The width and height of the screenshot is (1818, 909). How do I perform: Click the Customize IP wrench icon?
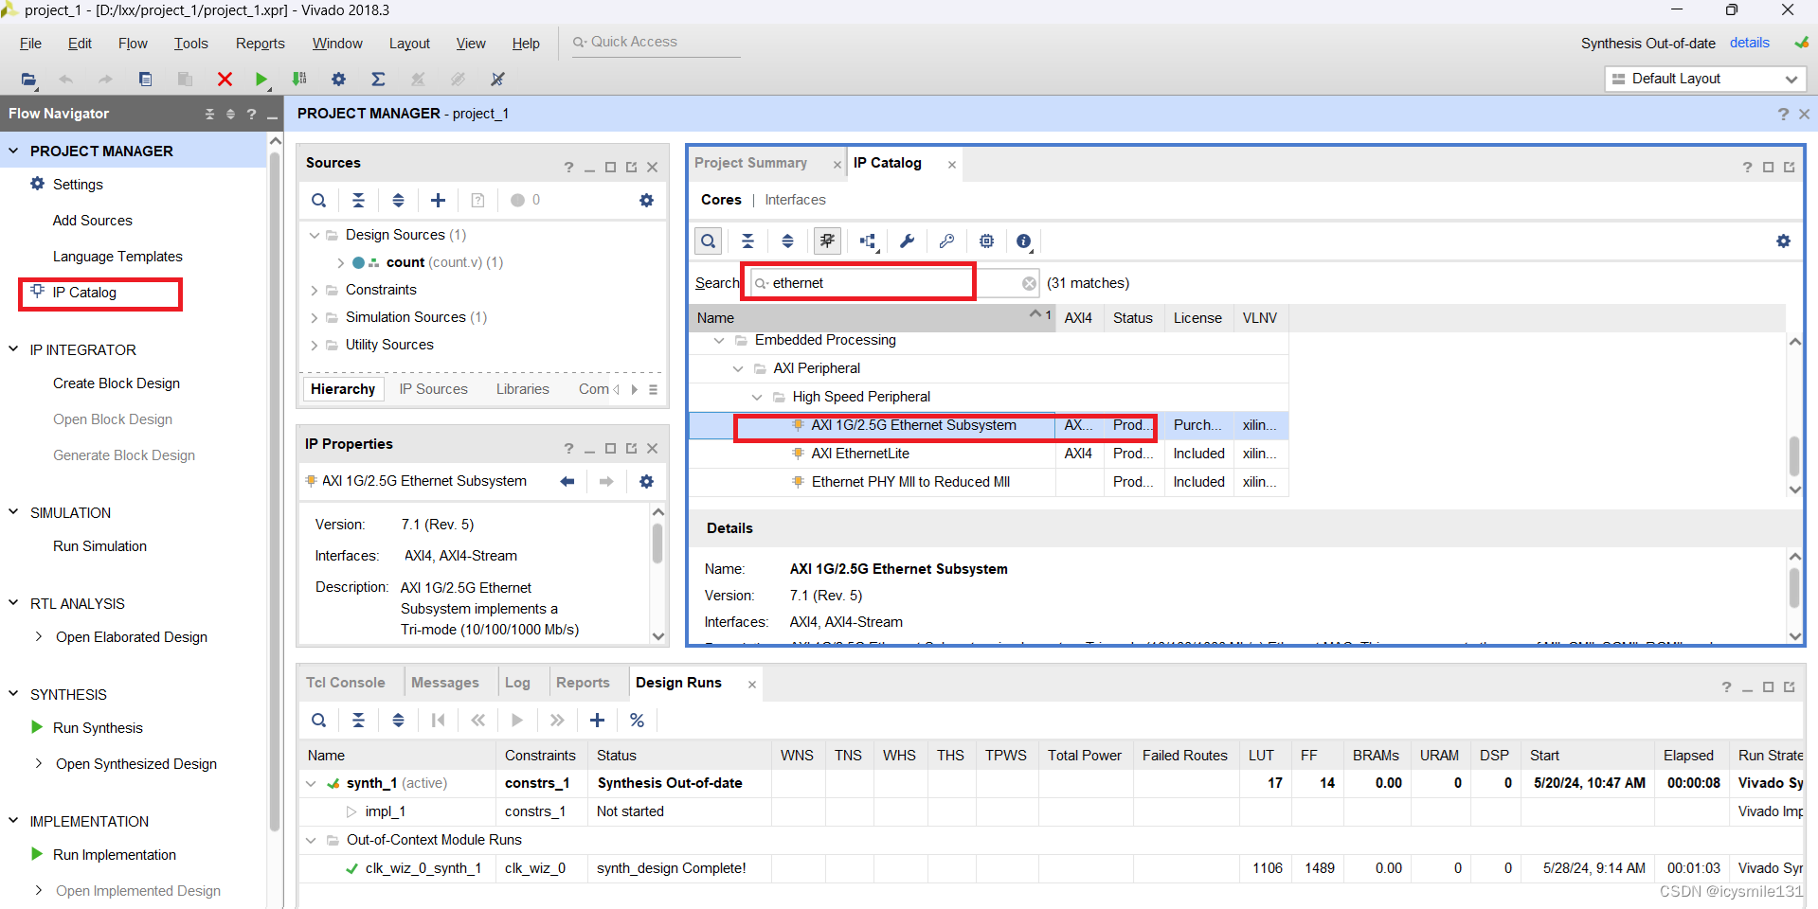907,241
